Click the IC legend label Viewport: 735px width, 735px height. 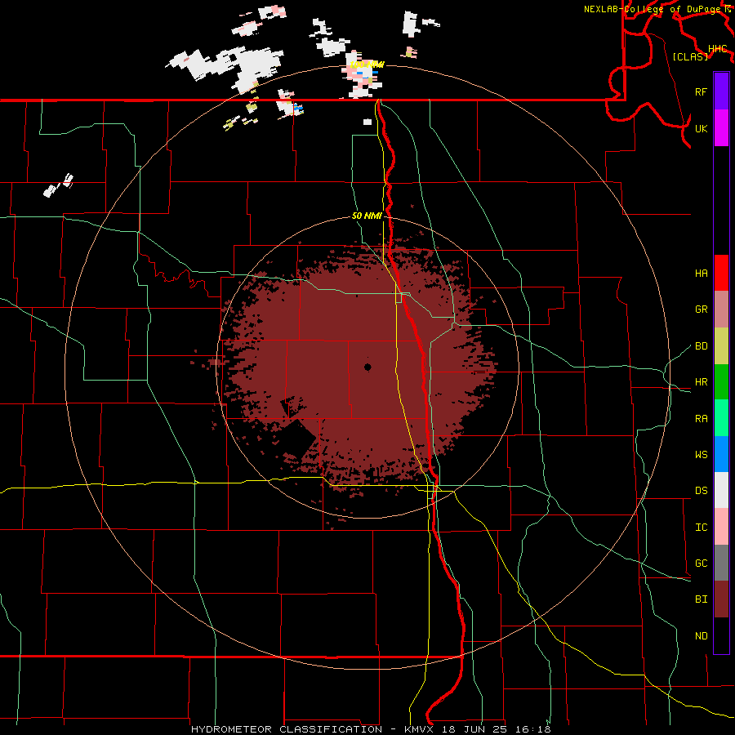coord(701,528)
